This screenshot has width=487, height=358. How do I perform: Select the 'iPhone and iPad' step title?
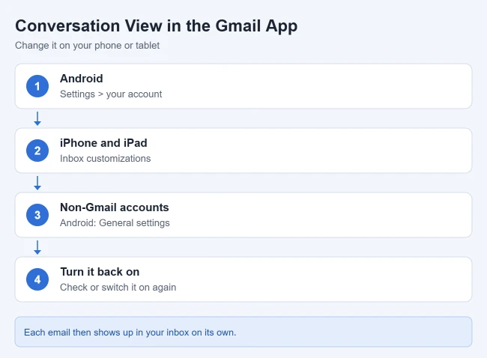click(x=103, y=143)
